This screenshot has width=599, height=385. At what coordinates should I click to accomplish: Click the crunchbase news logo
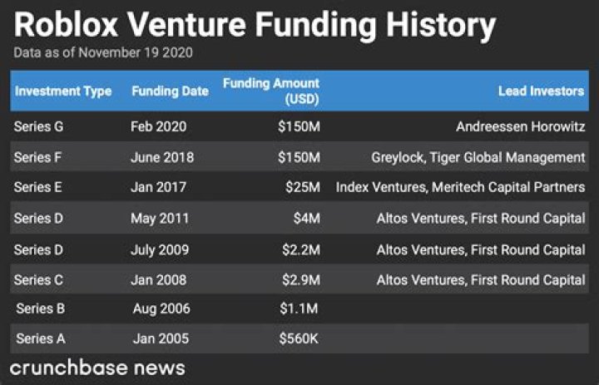click(97, 367)
